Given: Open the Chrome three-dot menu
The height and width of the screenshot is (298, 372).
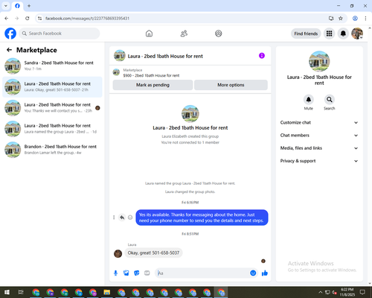Looking at the screenshot, I should tap(365, 19).
